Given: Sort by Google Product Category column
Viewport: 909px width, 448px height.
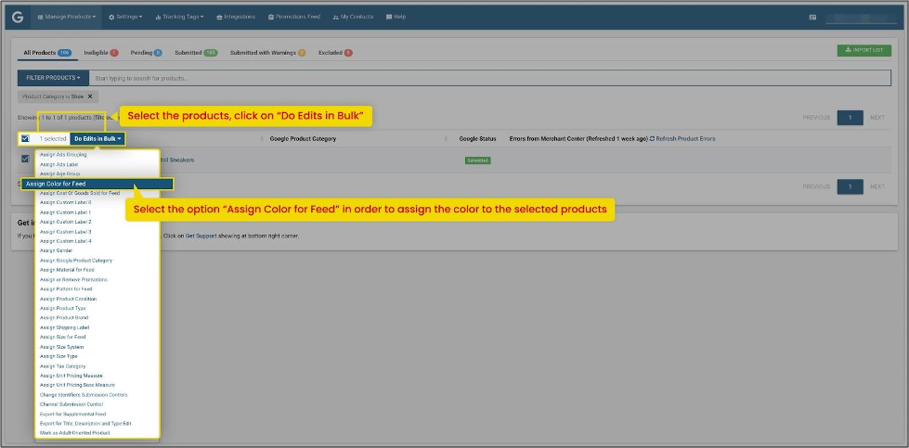Looking at the screenshot, I should tap(303, 139).
